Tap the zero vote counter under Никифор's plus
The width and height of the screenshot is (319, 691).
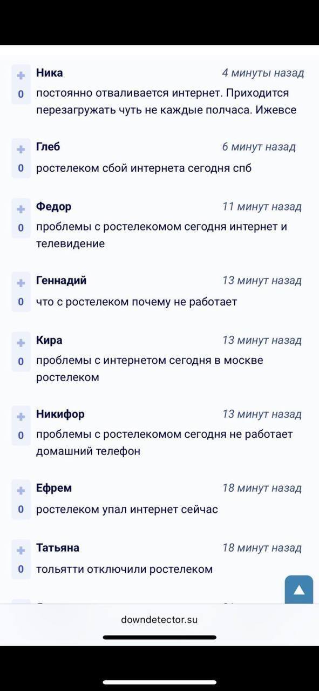coord(21,435)
